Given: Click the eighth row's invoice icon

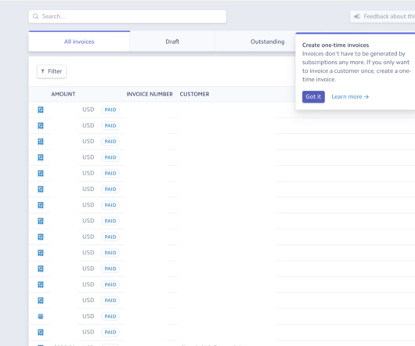Looking at the screenshot, I should click(x=41, y=221).
